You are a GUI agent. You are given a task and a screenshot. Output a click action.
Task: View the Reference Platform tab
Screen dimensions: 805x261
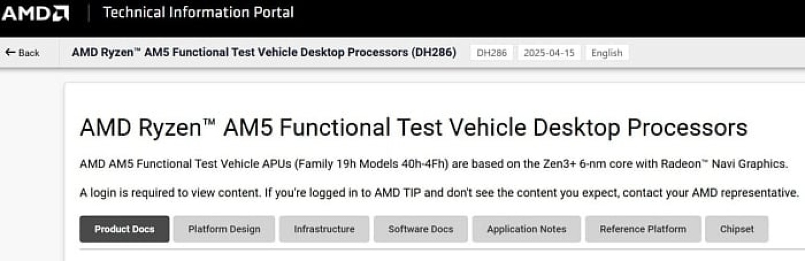643,229
